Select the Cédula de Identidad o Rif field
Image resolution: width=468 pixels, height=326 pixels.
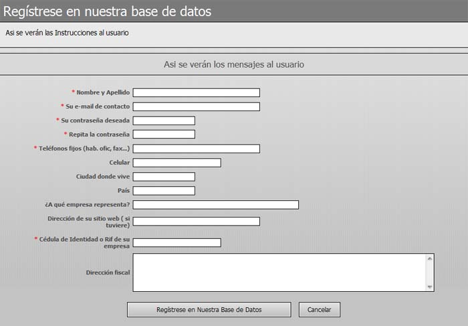pos(177,242)
